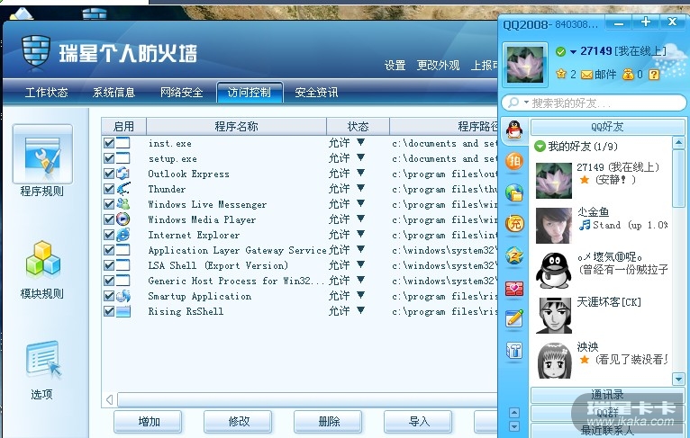Open the globe with folder sidebar icon
The width and height of the screenshot is (690, 438).
tap(514, 192)
